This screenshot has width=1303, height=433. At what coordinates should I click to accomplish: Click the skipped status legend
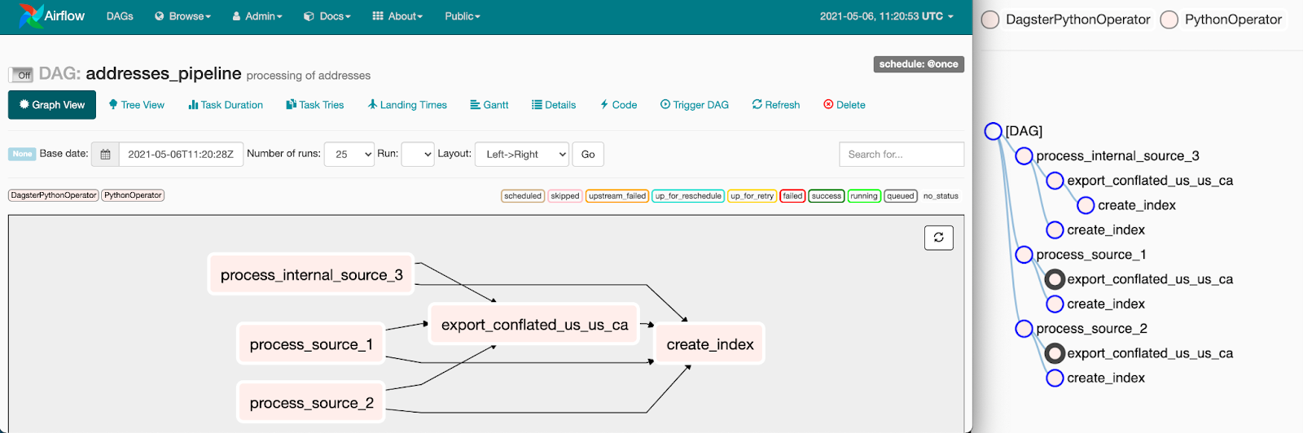tap(565, 196)
